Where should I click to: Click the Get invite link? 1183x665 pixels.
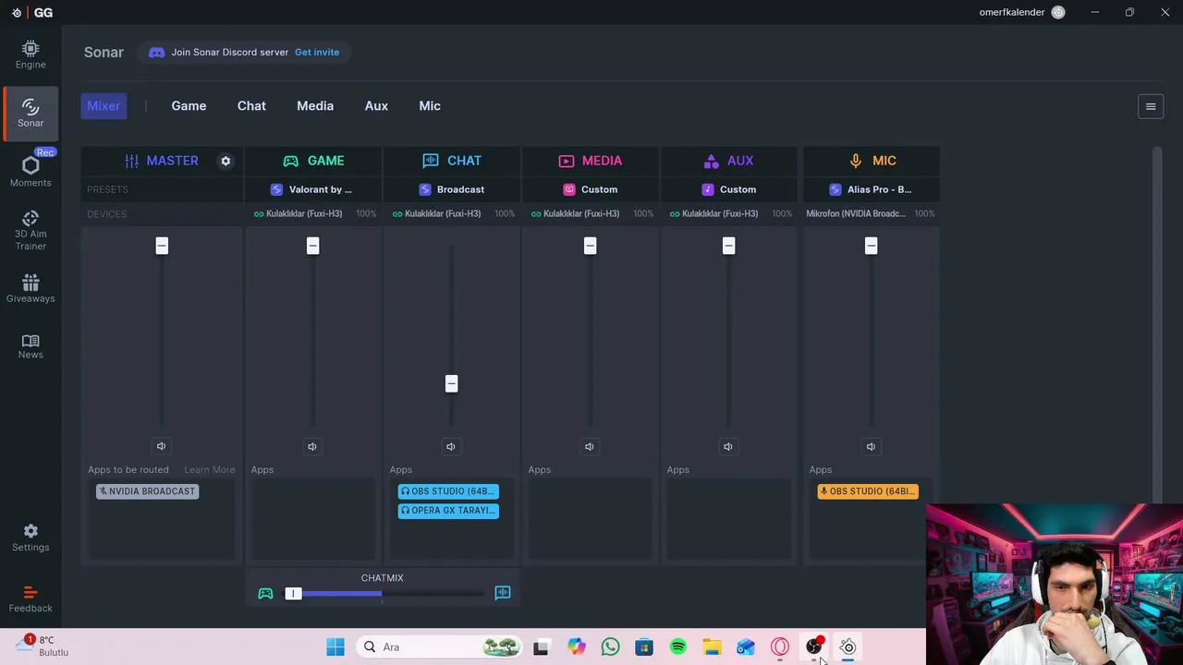click(x=317, y=53)
